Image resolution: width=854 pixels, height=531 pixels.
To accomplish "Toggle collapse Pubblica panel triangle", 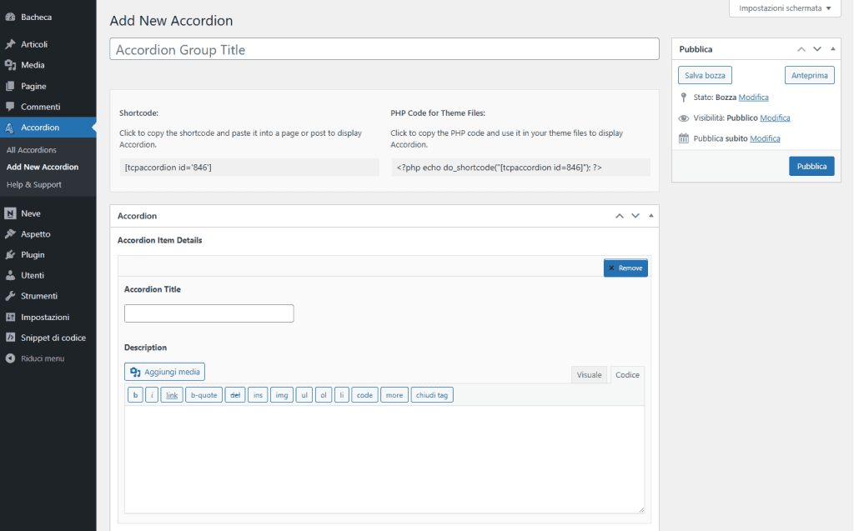I will pos(833,49).
